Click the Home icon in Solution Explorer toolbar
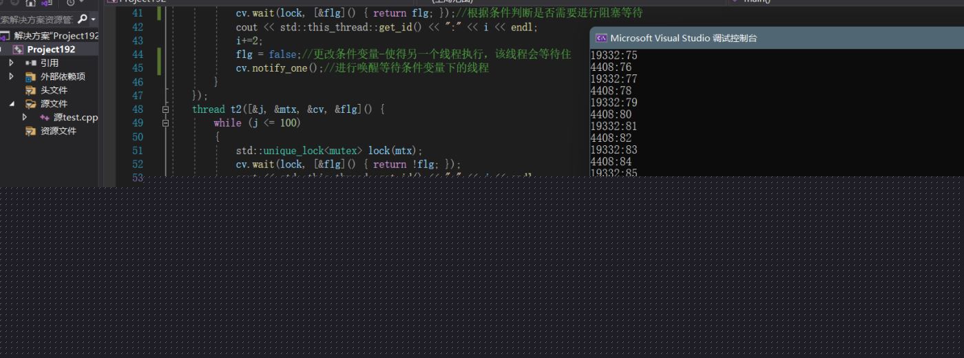 (30, 3)
